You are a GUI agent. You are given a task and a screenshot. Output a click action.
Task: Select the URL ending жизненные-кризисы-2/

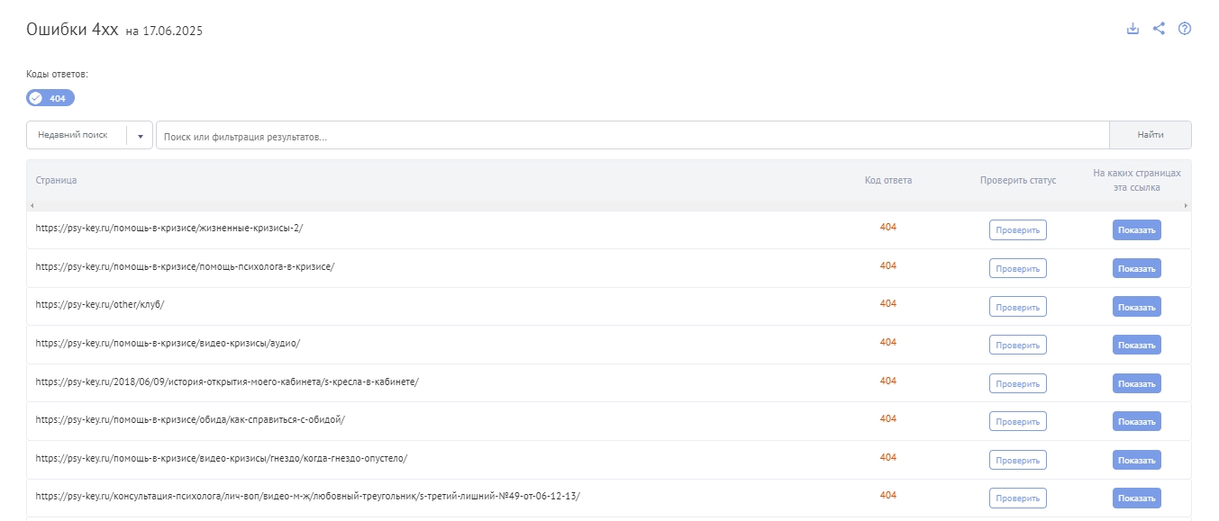169,228
